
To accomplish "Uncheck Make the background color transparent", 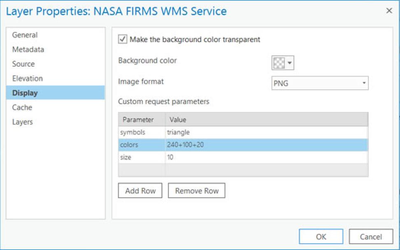I will tap(123, 39).
